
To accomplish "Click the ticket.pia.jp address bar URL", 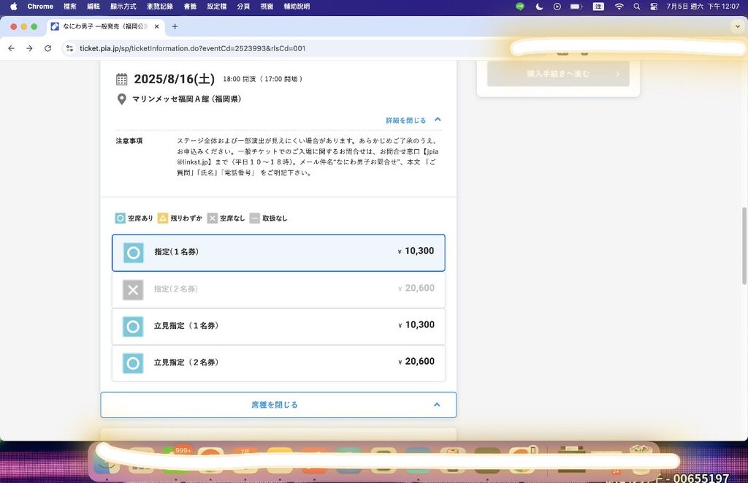I will point(192,48).
